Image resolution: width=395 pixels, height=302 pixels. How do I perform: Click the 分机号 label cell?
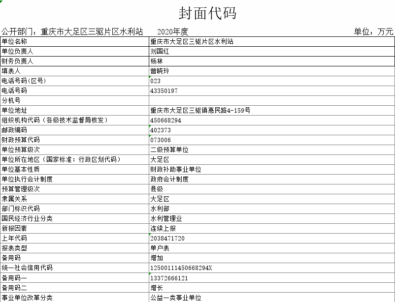[75, 100]
